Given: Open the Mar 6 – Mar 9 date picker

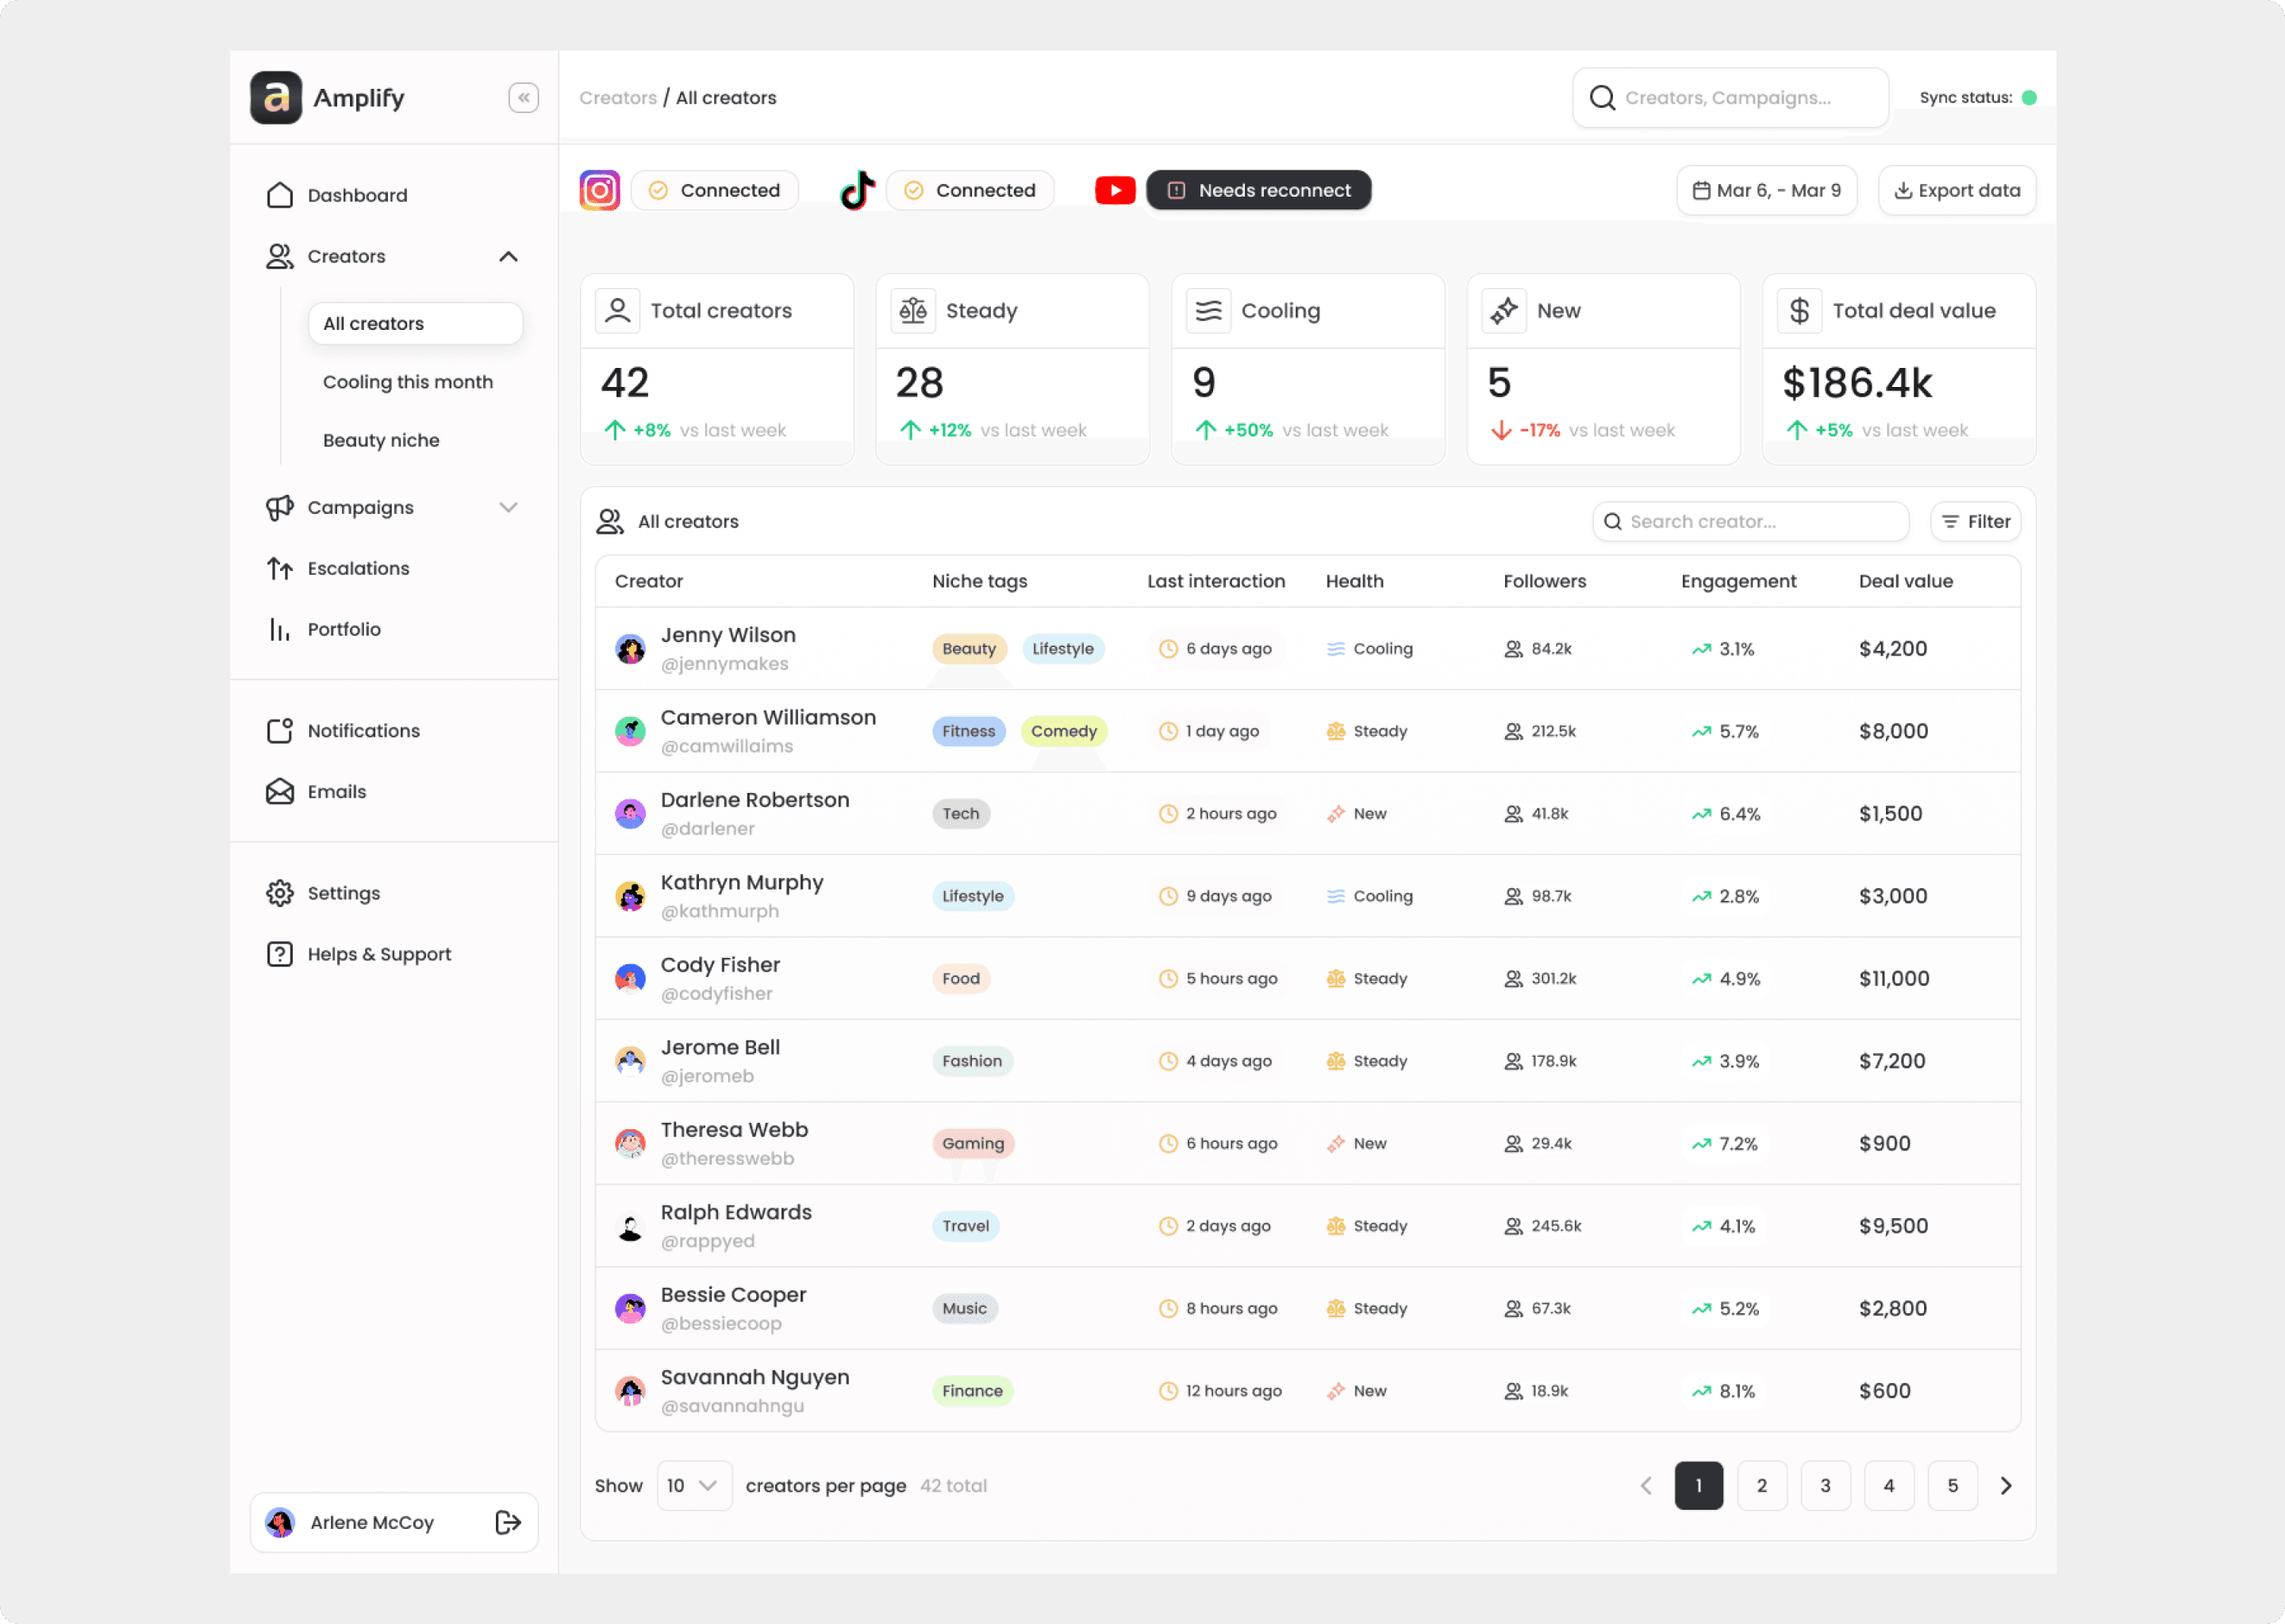Looking at the screenshot, I should click(1766, 190).
